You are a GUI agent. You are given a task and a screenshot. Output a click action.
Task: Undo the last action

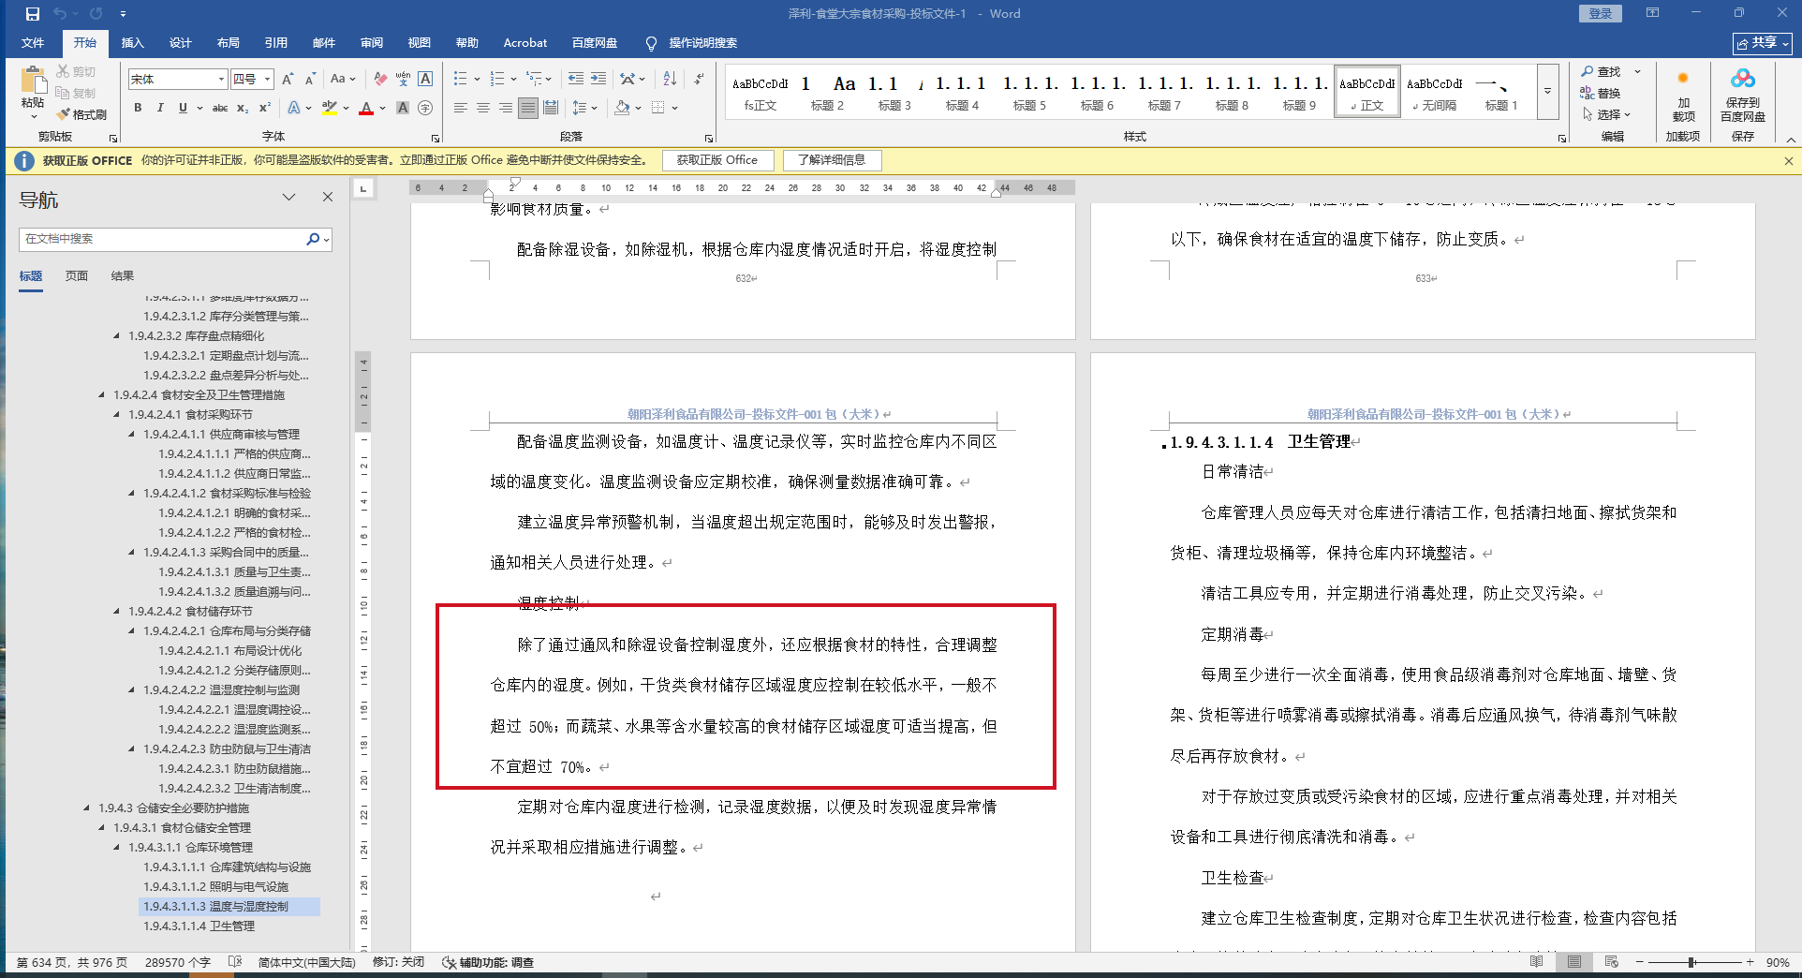click(x=60, y=14)
